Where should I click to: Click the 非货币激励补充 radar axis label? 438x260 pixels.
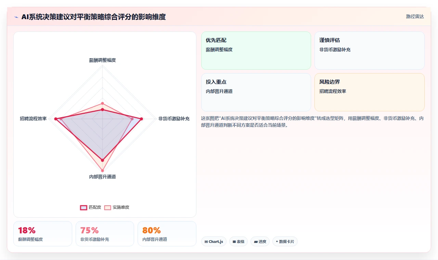(174, 119)
